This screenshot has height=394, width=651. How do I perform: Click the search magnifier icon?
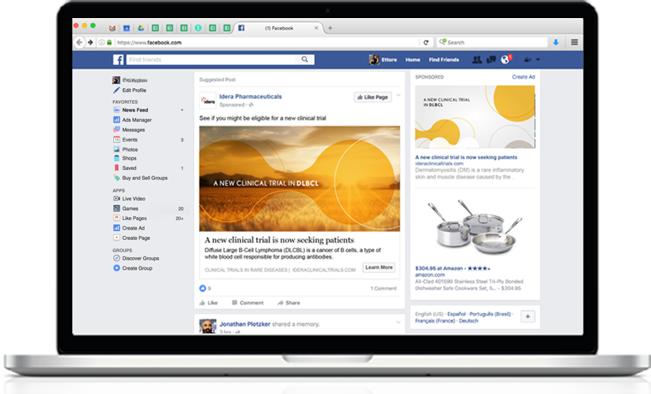pyautogui.click(x=305, y=60)
